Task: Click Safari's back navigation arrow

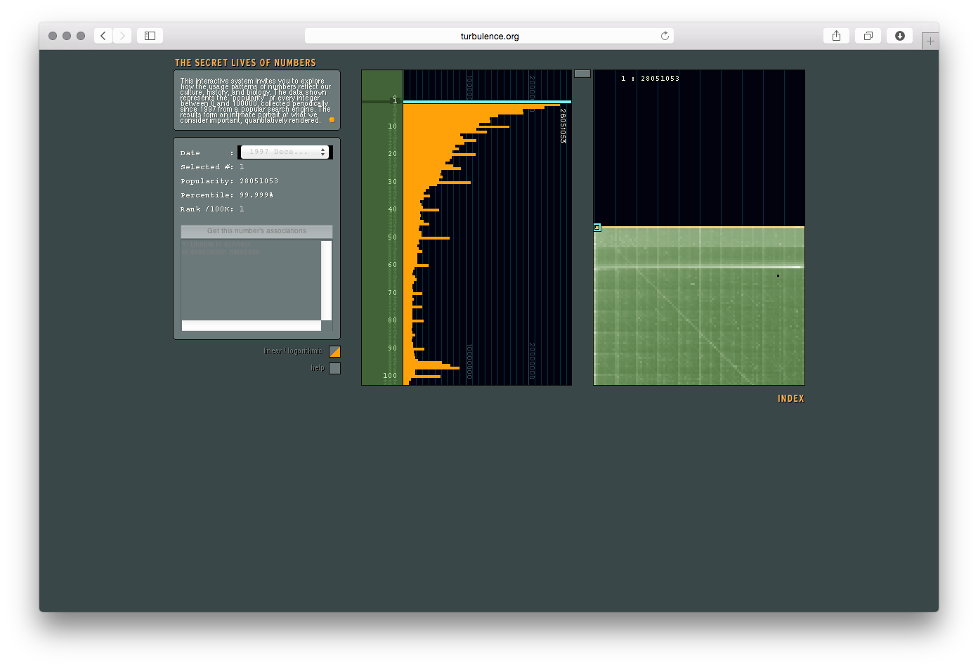Action: pos(103,36)
